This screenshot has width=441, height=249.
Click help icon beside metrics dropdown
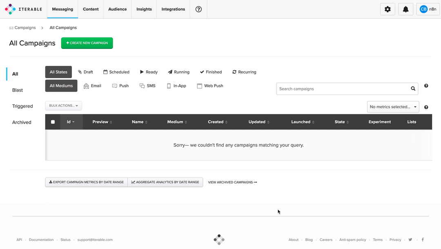[x=426, y=107]
